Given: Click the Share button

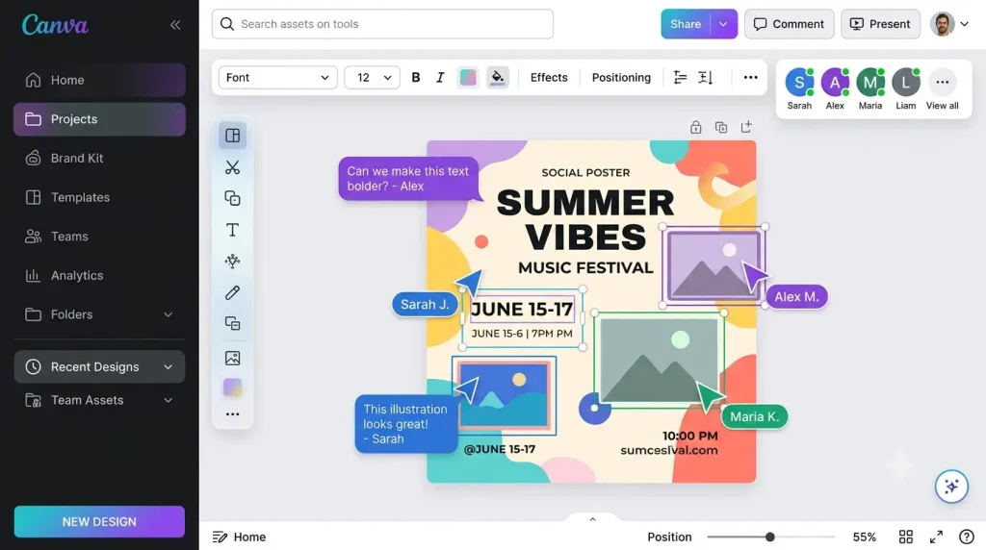Looking at the screenshot, I should [x=686, y=24].
